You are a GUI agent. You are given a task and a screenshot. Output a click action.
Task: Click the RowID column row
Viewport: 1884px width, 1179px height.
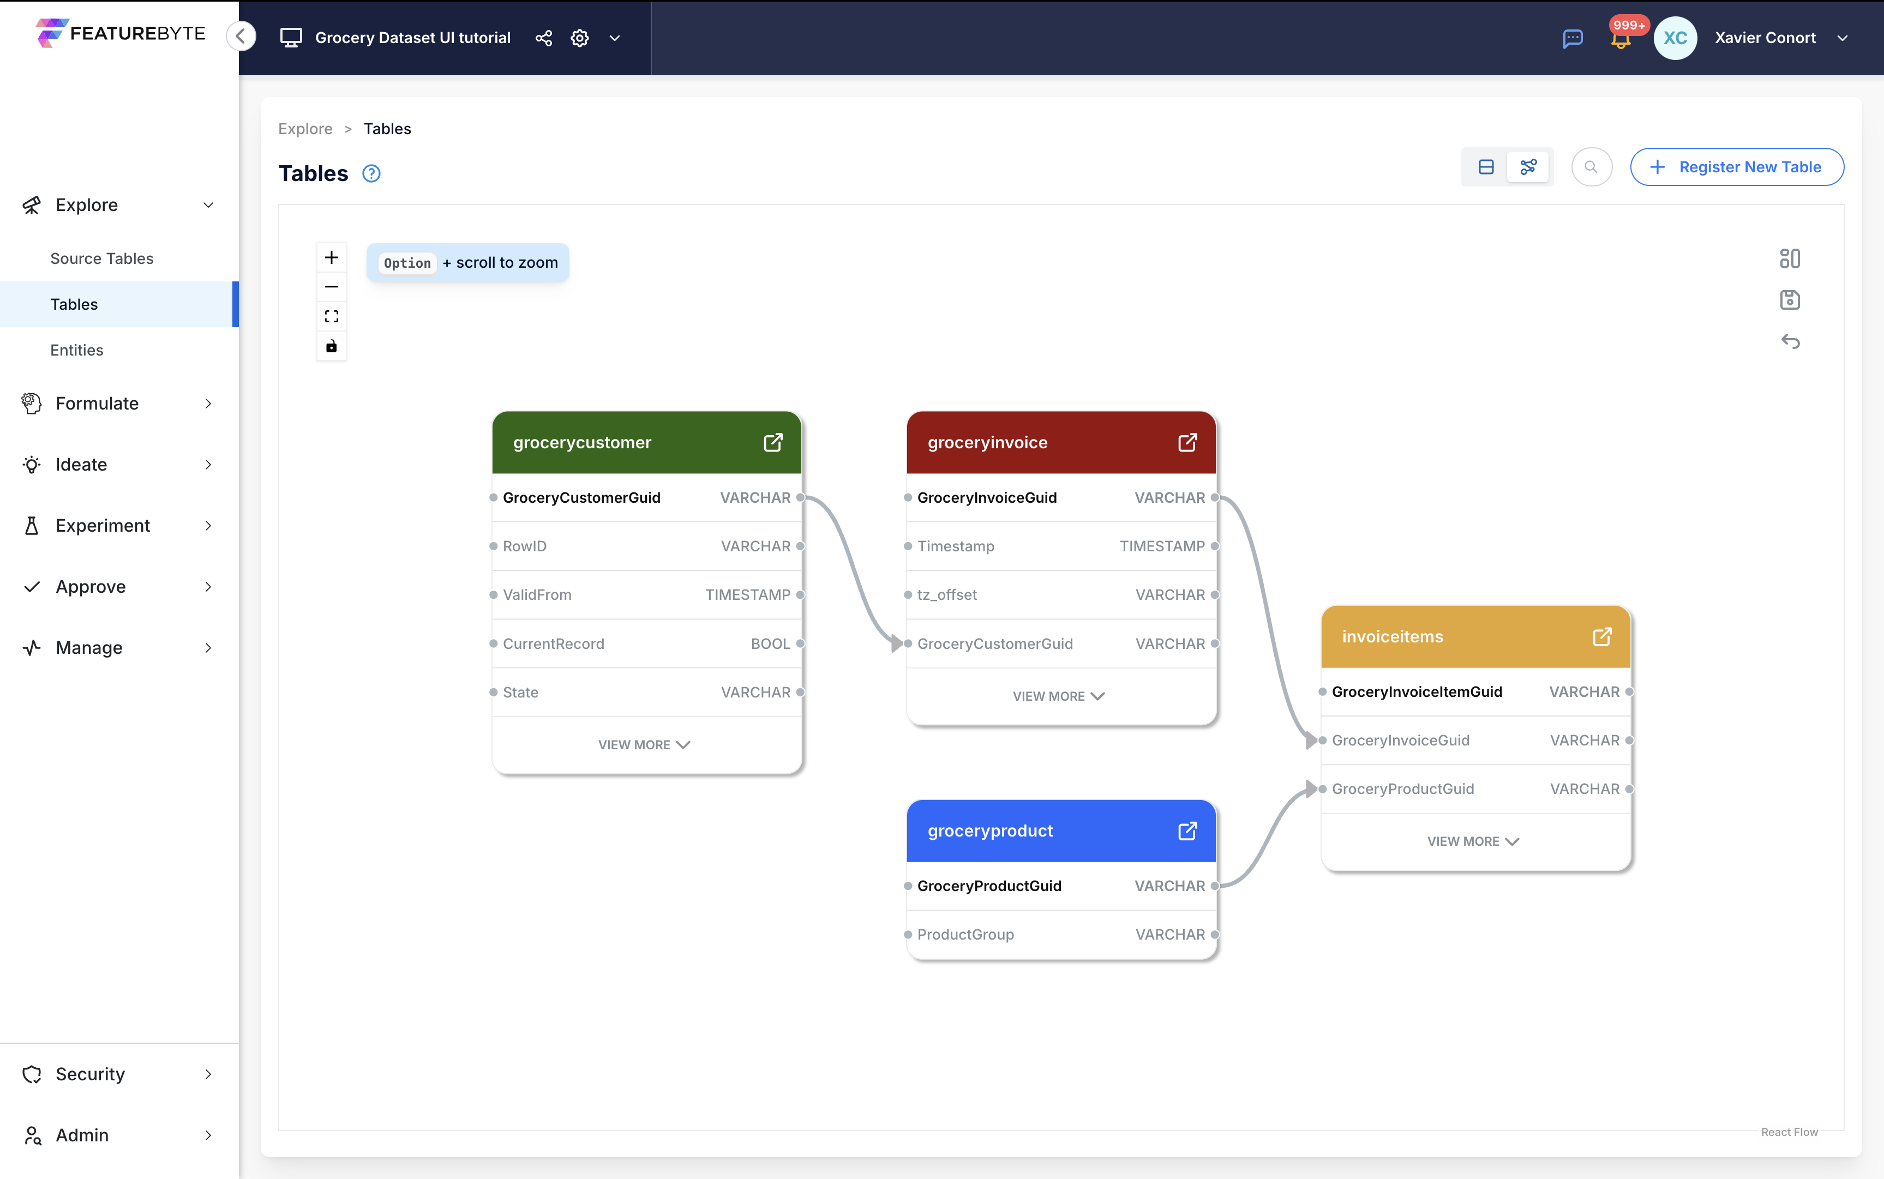click(646, 546)
